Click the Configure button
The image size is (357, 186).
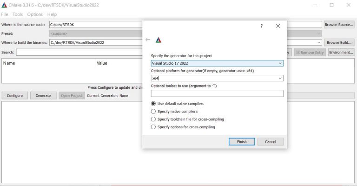[x=15, y=96]
